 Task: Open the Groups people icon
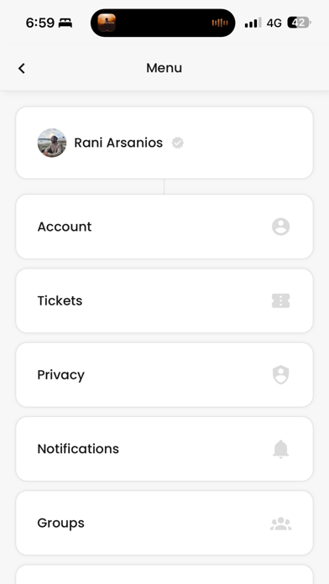click(x=280, y=524)
